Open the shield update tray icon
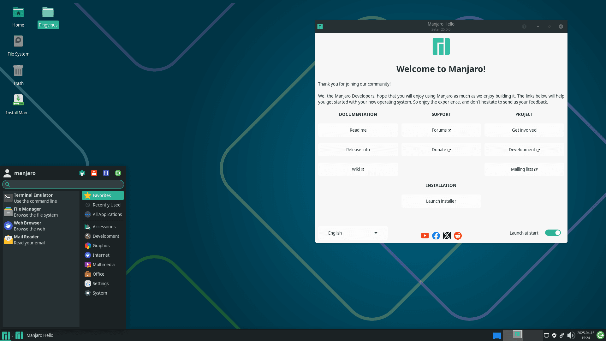 [554, 335]
